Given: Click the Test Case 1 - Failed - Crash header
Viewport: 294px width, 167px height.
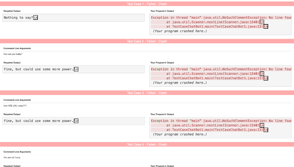Looking at the screenshot, I should [x=147, y=4].
